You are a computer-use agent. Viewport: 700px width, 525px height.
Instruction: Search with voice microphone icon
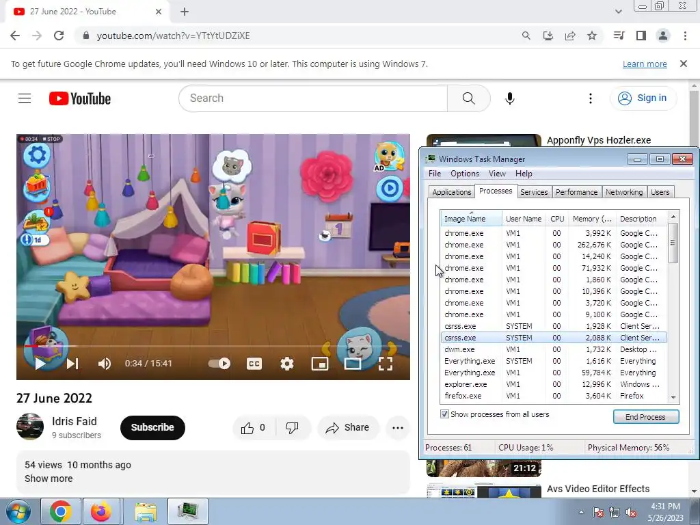pos(510,98)
